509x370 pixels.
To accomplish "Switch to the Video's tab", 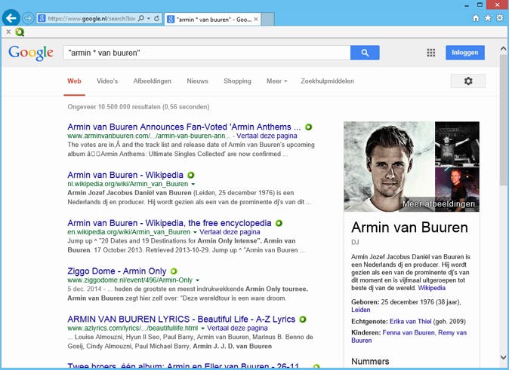I will (107, 81).
